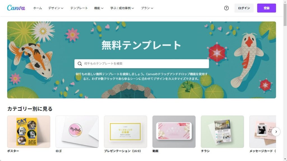Open the ポスター category thumbnail
The height and width of the screenshot is (161, 287).
click(x=29, y=132)
